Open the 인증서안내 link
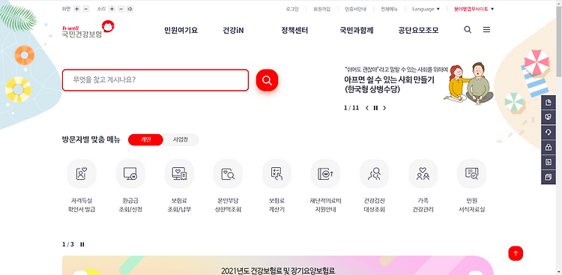 tap(355, 9)
